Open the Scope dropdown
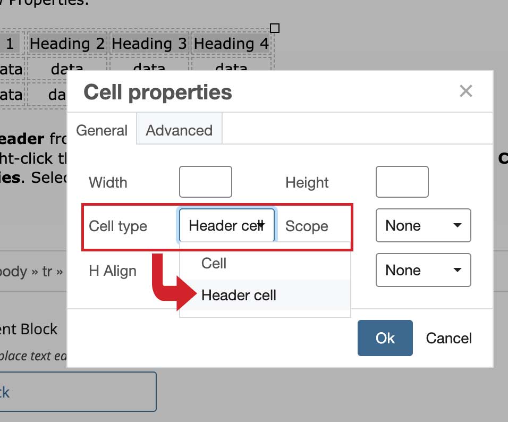Image resolution: width=508 pixels, height=422 pixels. tap(422, 225)
